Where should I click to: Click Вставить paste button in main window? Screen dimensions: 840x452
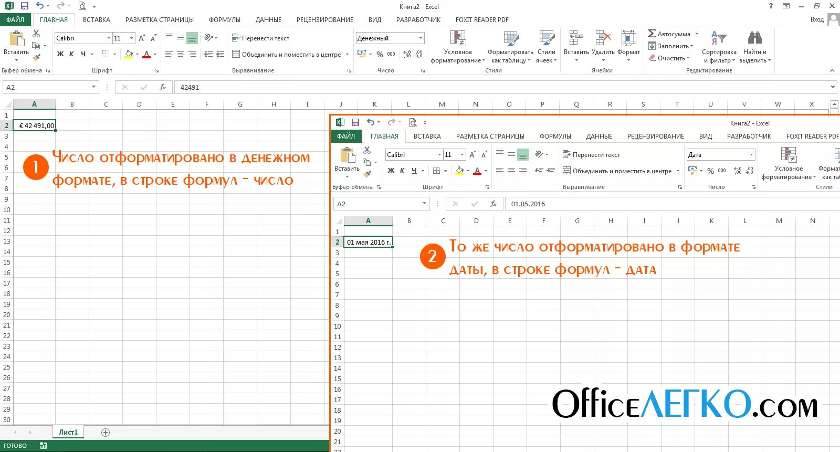pos(16,46)
